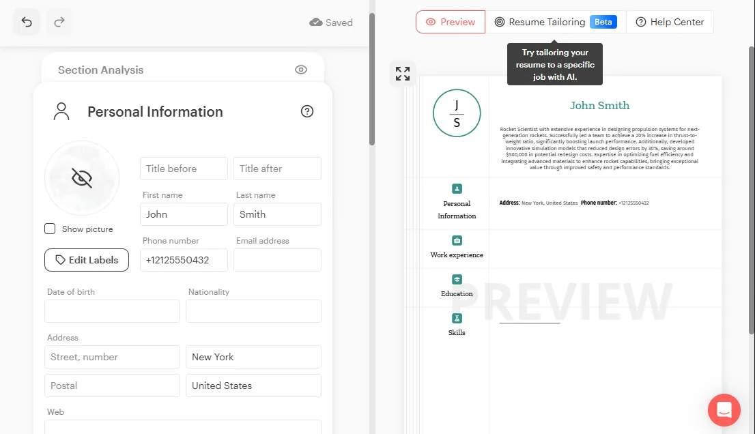Open the Help Center tab
755x434 pixels.
click(670, 22)
